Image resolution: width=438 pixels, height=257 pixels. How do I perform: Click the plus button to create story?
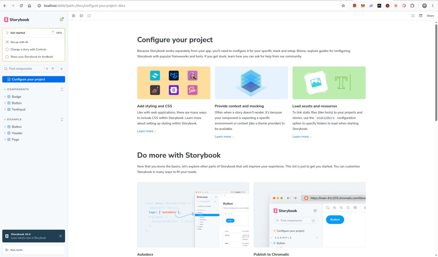pos(62,69)
